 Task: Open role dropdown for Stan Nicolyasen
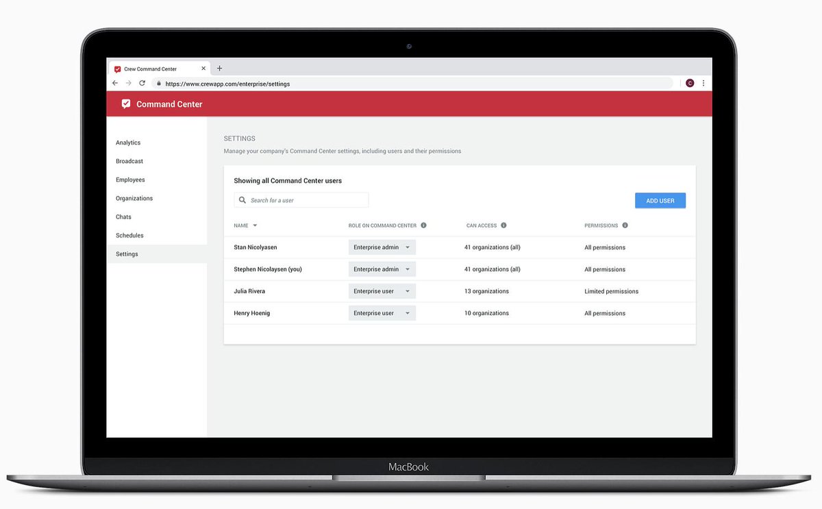[x=382, y=247]
